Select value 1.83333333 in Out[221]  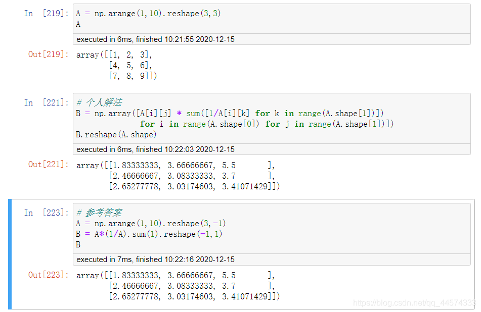pyautogui.click(x=136, y=165)
